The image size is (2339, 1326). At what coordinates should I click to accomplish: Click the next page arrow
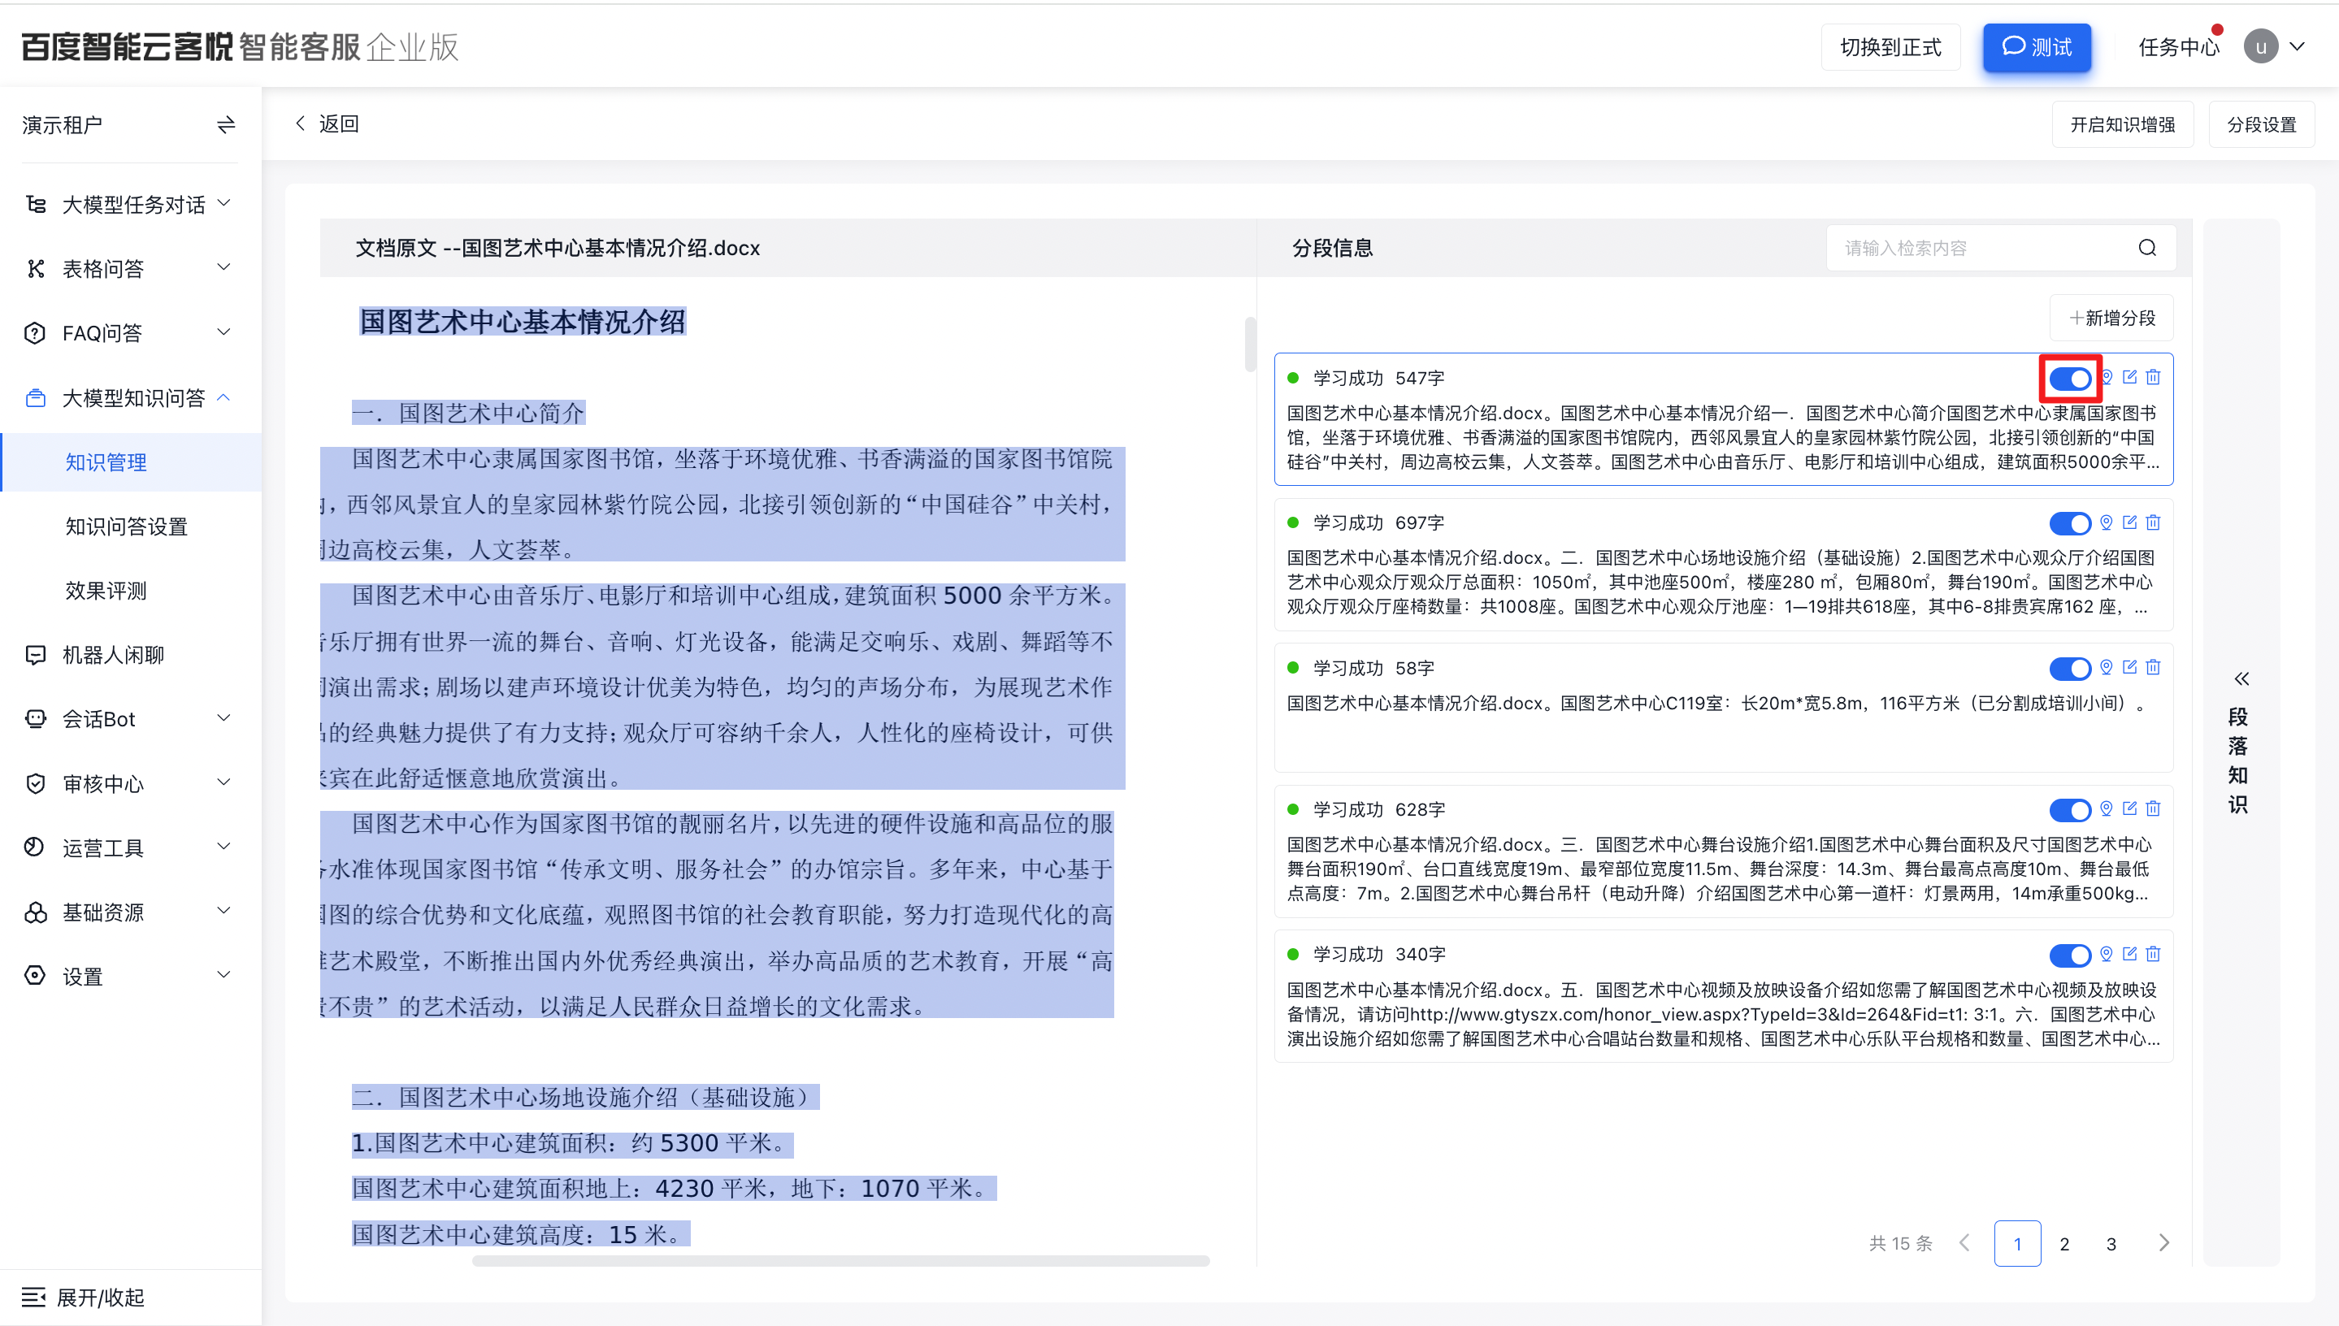pos(2164,1243)
